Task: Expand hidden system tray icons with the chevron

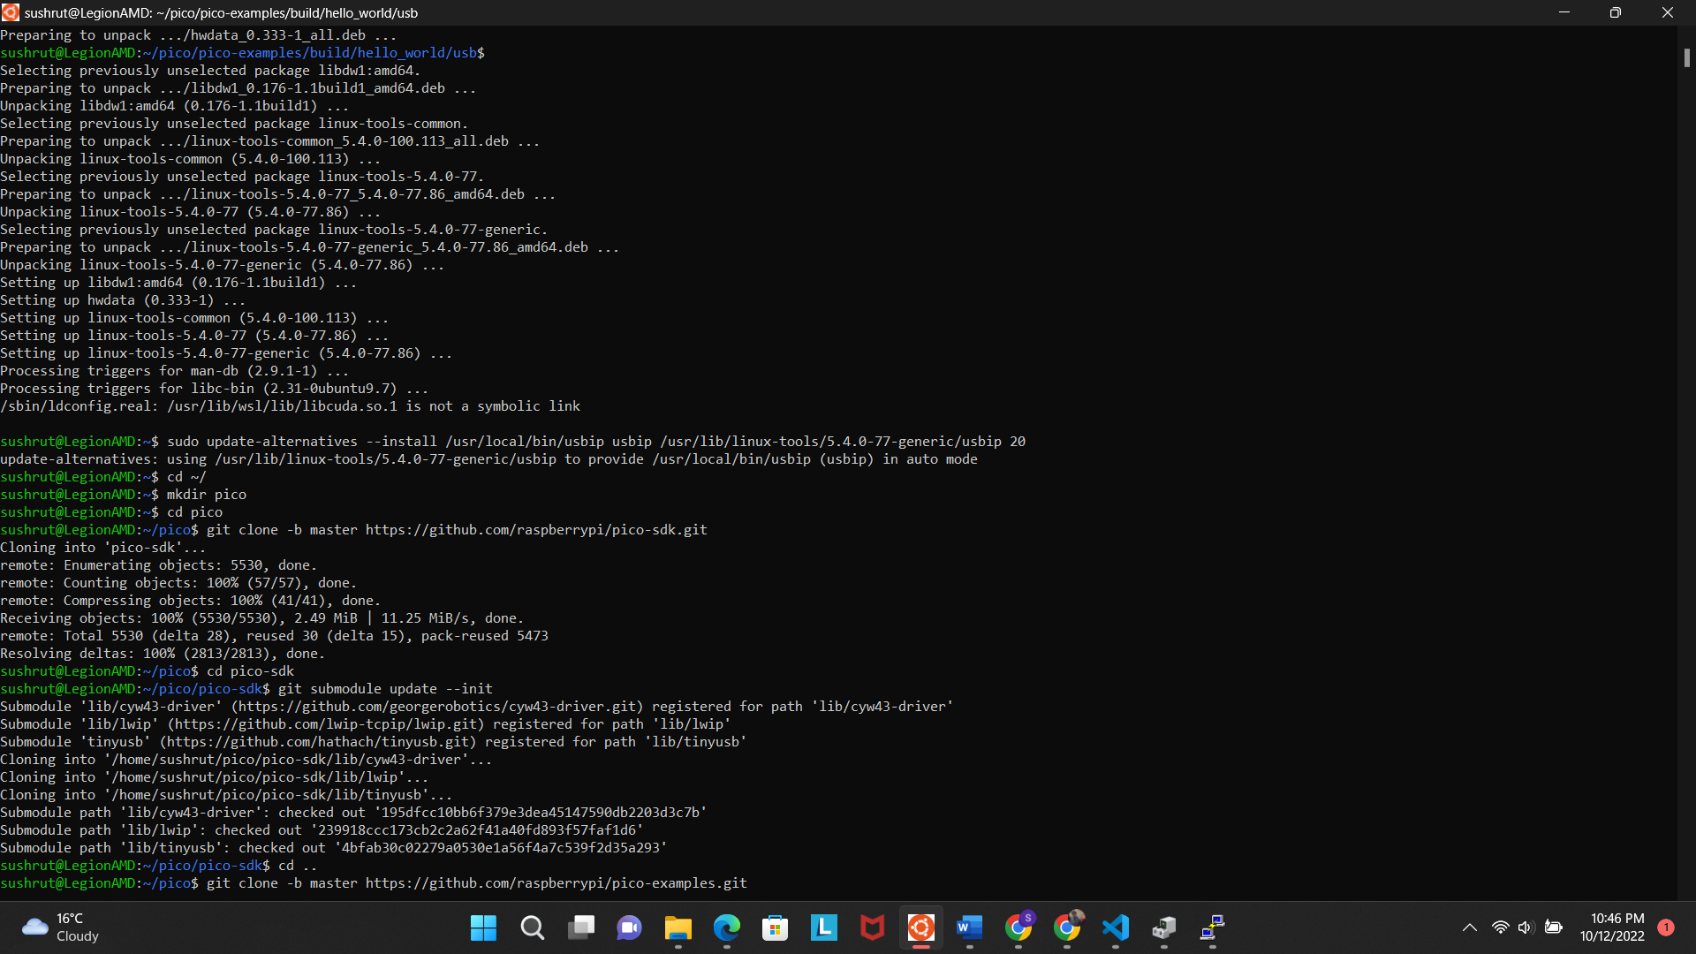Action: 1471,927
